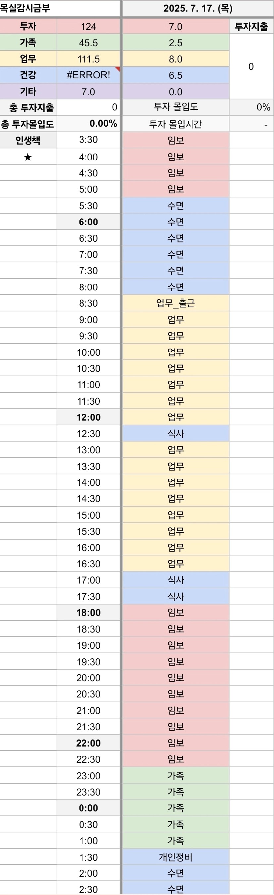Click the 식사 cell at 12:30
The height and width of the screenshot is (895, 274).
[176, 434]
